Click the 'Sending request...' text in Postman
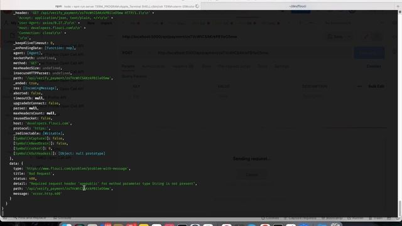 (252, 159)
